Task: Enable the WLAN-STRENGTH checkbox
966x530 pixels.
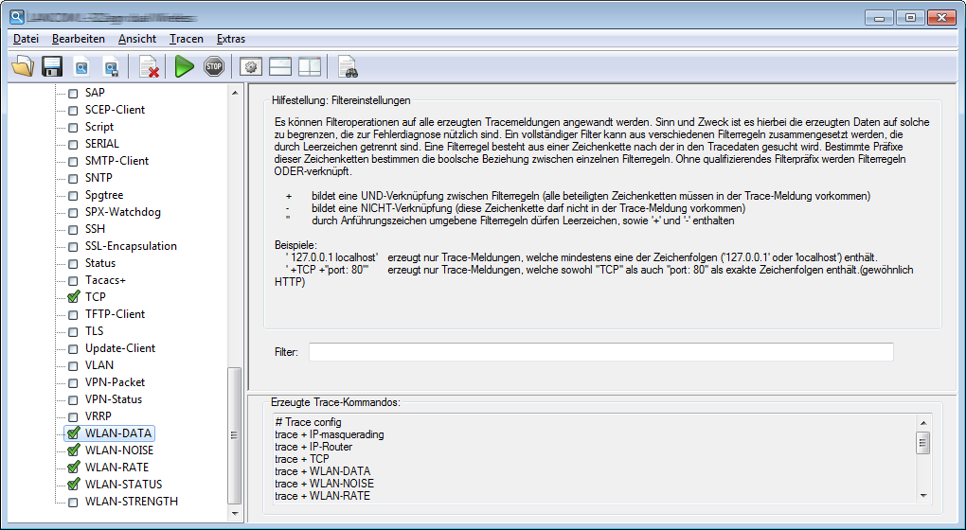Action: [x=73, y=502]
